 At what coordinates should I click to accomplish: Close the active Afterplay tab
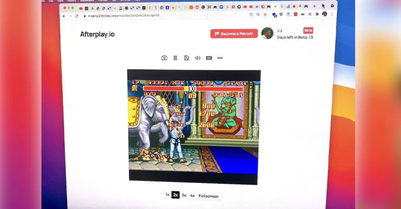tap(275, 7)
